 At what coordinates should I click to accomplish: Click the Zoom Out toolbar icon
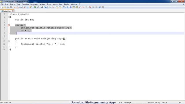[53, 7]
